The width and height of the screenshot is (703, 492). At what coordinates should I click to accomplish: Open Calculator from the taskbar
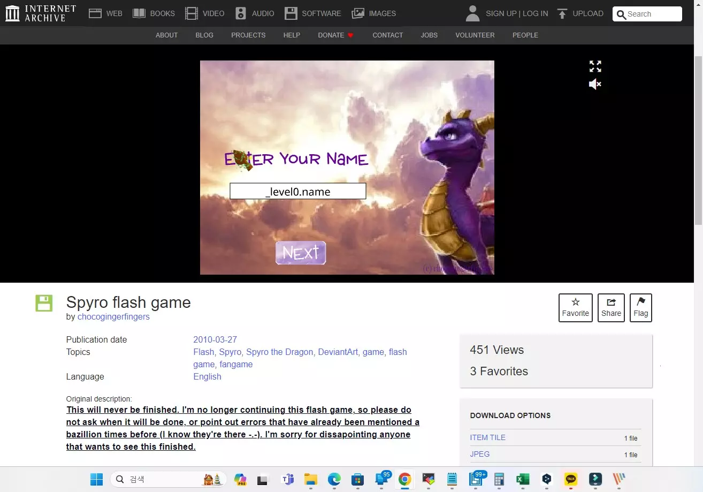point(499,479)
